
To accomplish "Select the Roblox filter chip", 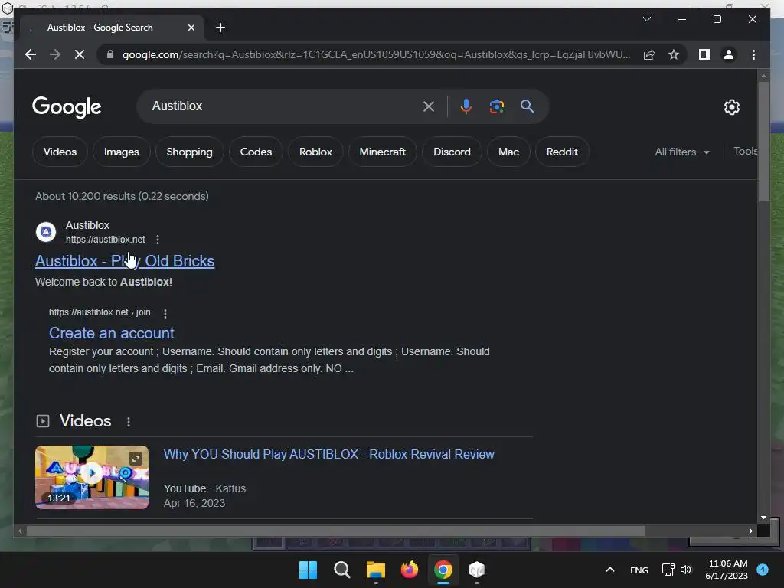I will tap(315, 152).
